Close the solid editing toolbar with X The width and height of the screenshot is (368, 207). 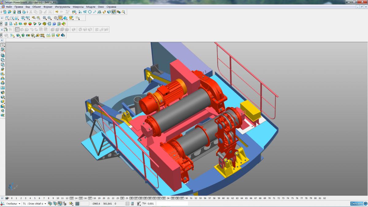[x=2, y=30]
